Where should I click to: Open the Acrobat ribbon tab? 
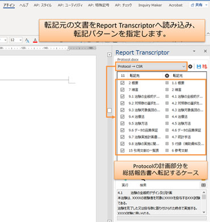pyautogui.click(x=175, y=5)
